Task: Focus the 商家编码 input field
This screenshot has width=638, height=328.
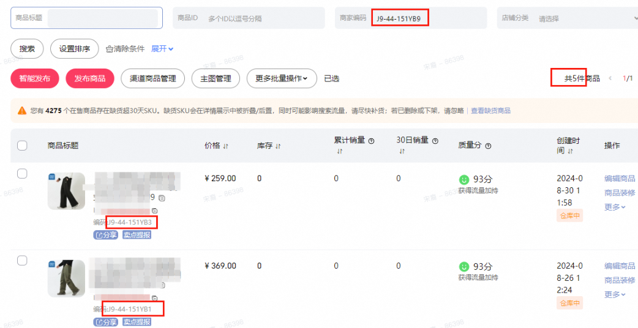Action: click(411, 18)
